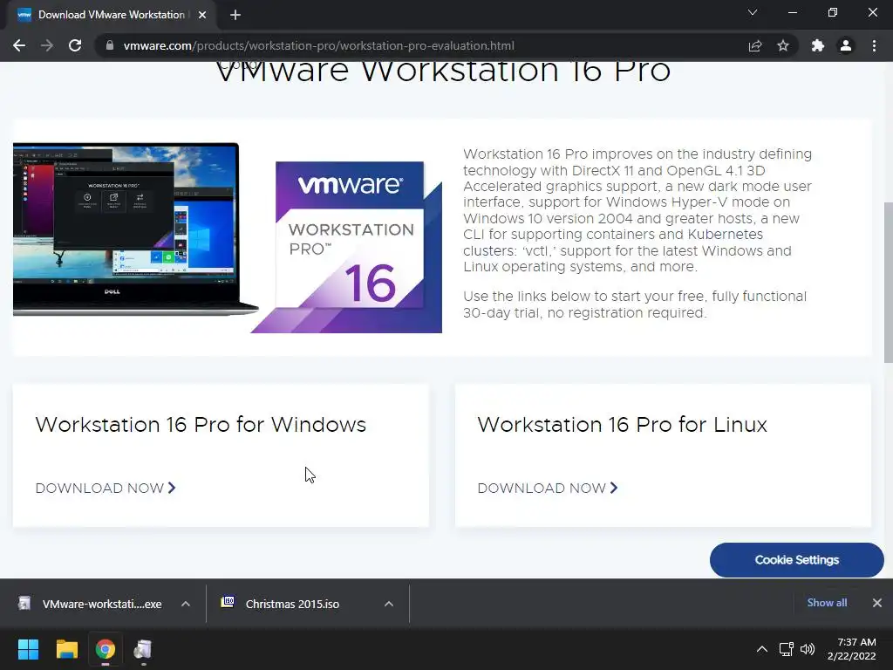This screenshot has width=893, height=670.
Task: Open network status tray icon
Action: tap(786, 649)
